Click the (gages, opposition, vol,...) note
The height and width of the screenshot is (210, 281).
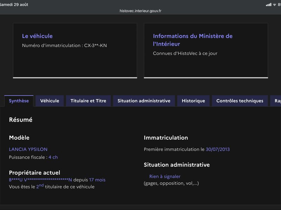point(171,183)
